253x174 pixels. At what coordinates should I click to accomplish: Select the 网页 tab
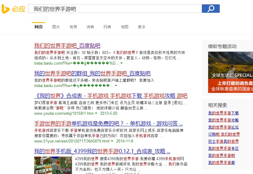39,27
